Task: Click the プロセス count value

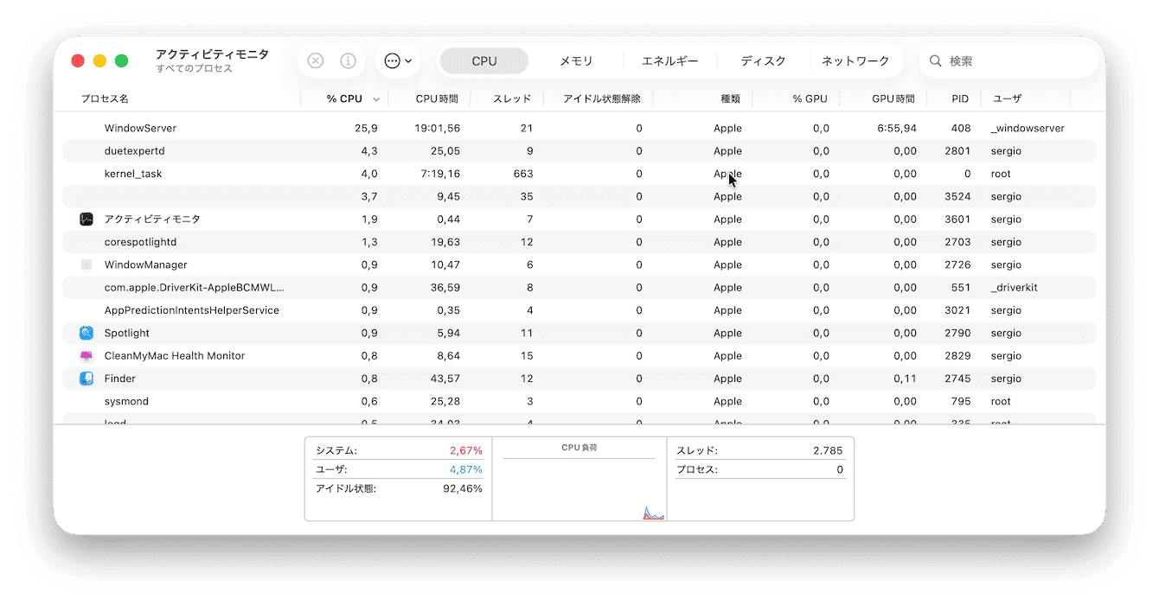Action: click(840, 469)
